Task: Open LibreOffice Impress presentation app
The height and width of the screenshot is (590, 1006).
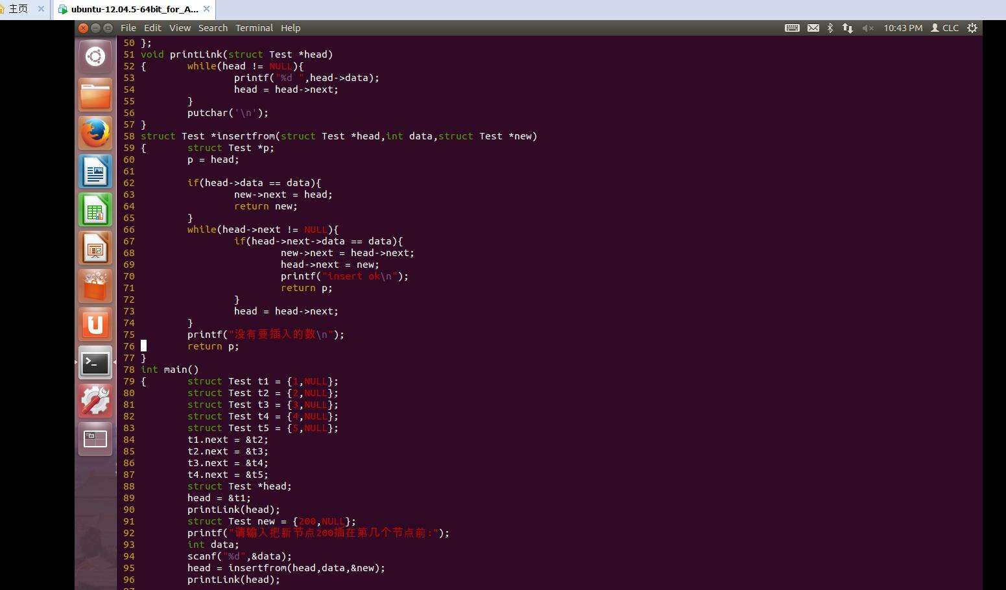Action: [95, 248]
